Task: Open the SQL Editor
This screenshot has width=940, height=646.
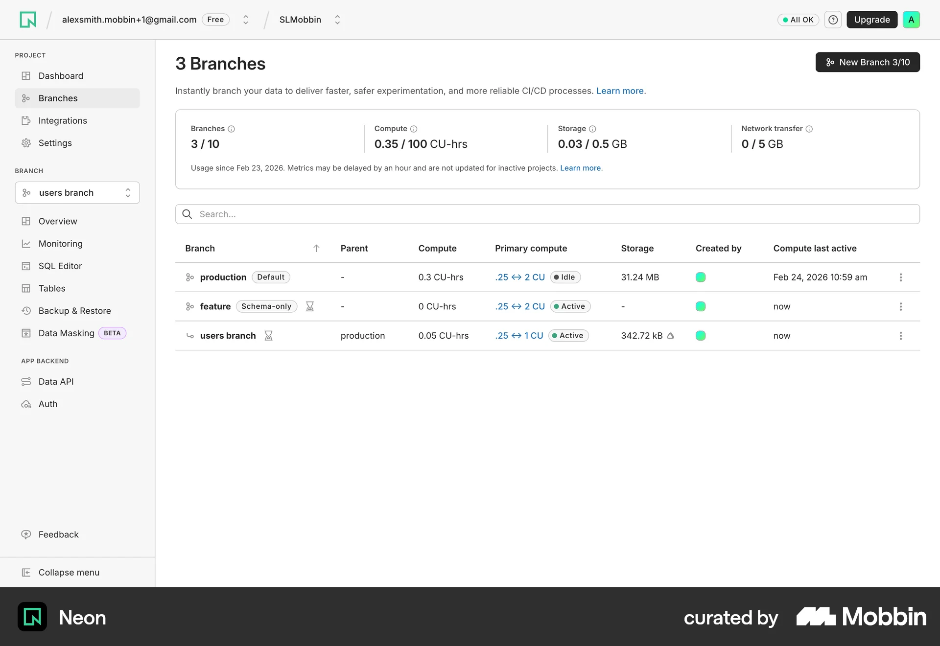Action: [x=77, y=266]
